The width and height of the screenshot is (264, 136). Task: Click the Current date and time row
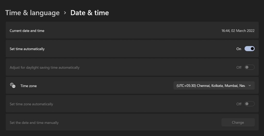pyautogui.click(x=129, y=31)
